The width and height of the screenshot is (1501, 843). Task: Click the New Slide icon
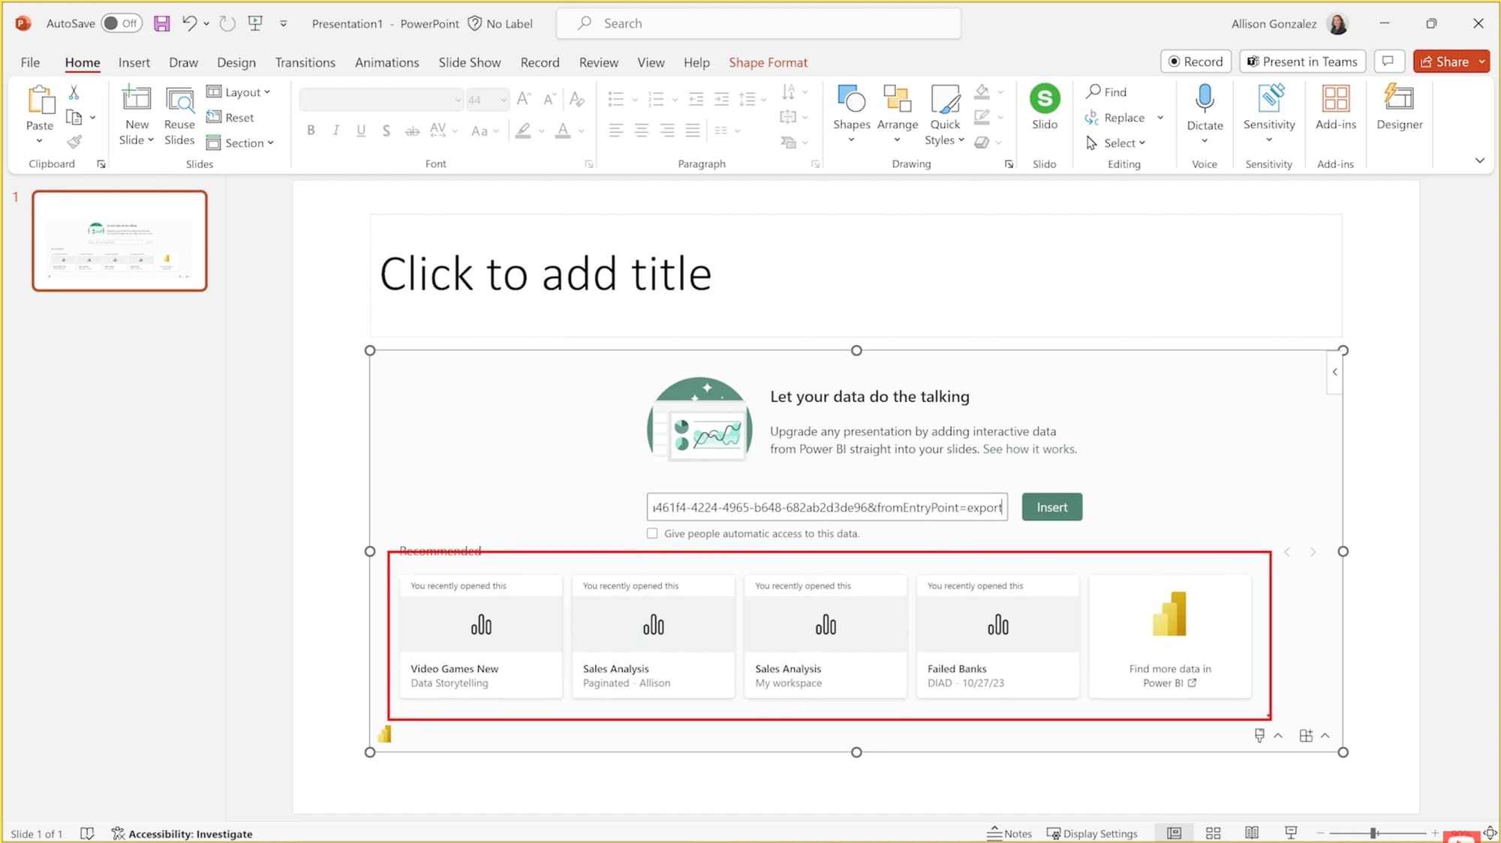(x=137, y=98)
